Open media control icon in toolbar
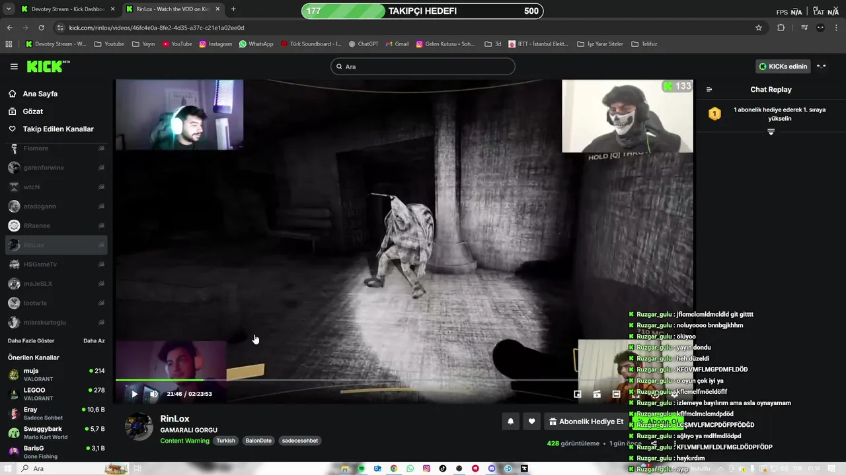846x475 pixels. [x=804, y=28]
